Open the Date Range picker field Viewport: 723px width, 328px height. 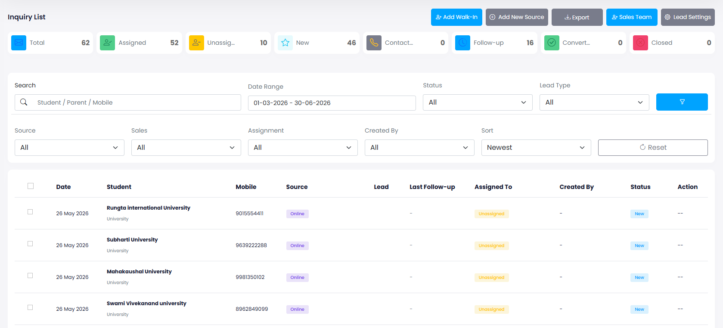[x=332, y=103]
